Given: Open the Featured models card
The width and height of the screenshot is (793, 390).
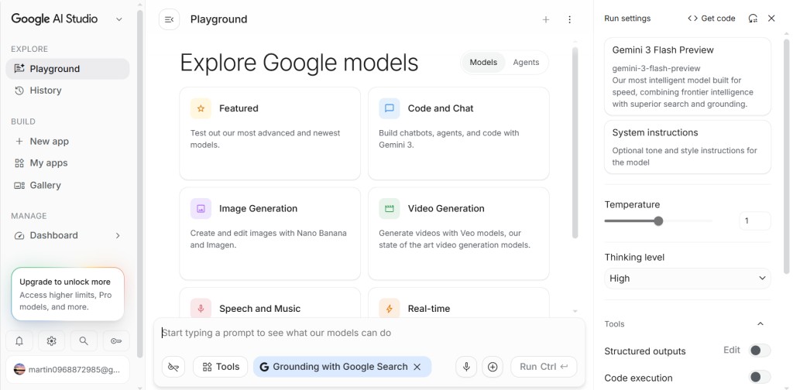Looking at the screenshot, I should pos(270,133).
